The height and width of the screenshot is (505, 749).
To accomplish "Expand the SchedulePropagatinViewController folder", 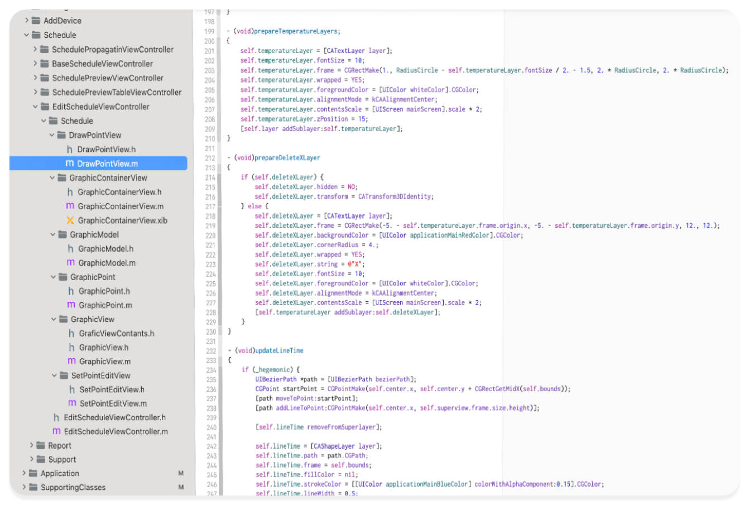I will tap(35, 50).
